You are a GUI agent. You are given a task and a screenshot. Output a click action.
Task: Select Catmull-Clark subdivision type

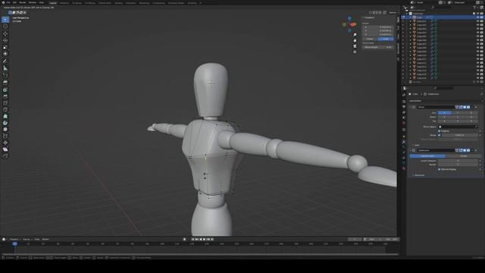427,156
